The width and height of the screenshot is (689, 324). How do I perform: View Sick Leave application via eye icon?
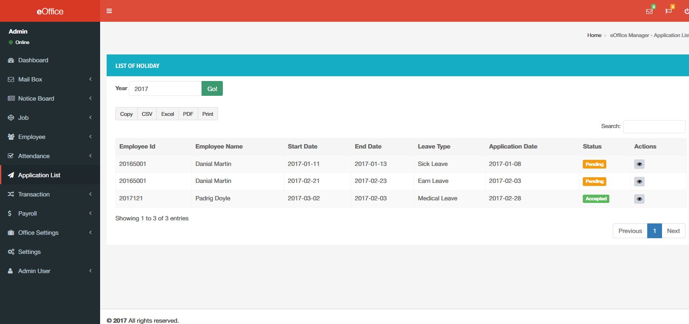639,164
